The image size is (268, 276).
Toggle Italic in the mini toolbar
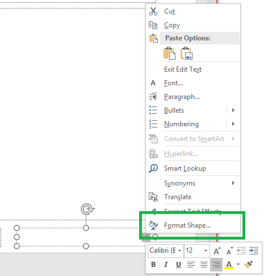[x=166, y=265]
